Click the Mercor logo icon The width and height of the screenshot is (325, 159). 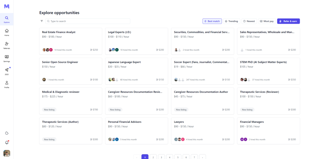(7, 6)
